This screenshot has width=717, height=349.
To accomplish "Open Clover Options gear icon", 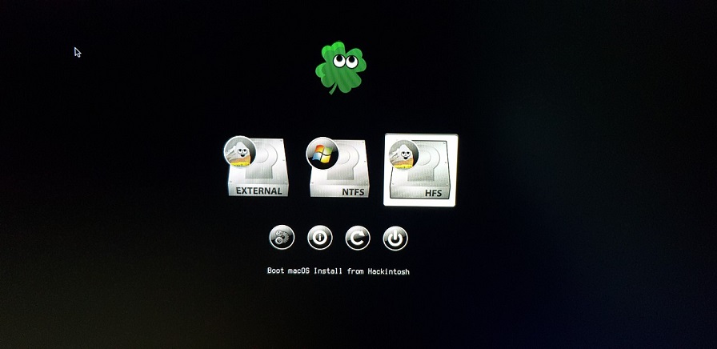I will click(x=282, y=238).
